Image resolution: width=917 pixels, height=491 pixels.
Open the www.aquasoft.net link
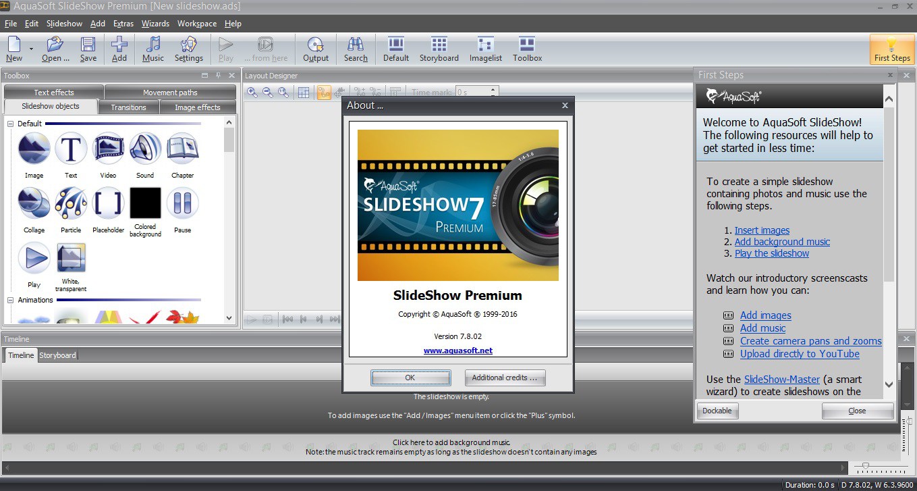point(458,351)
